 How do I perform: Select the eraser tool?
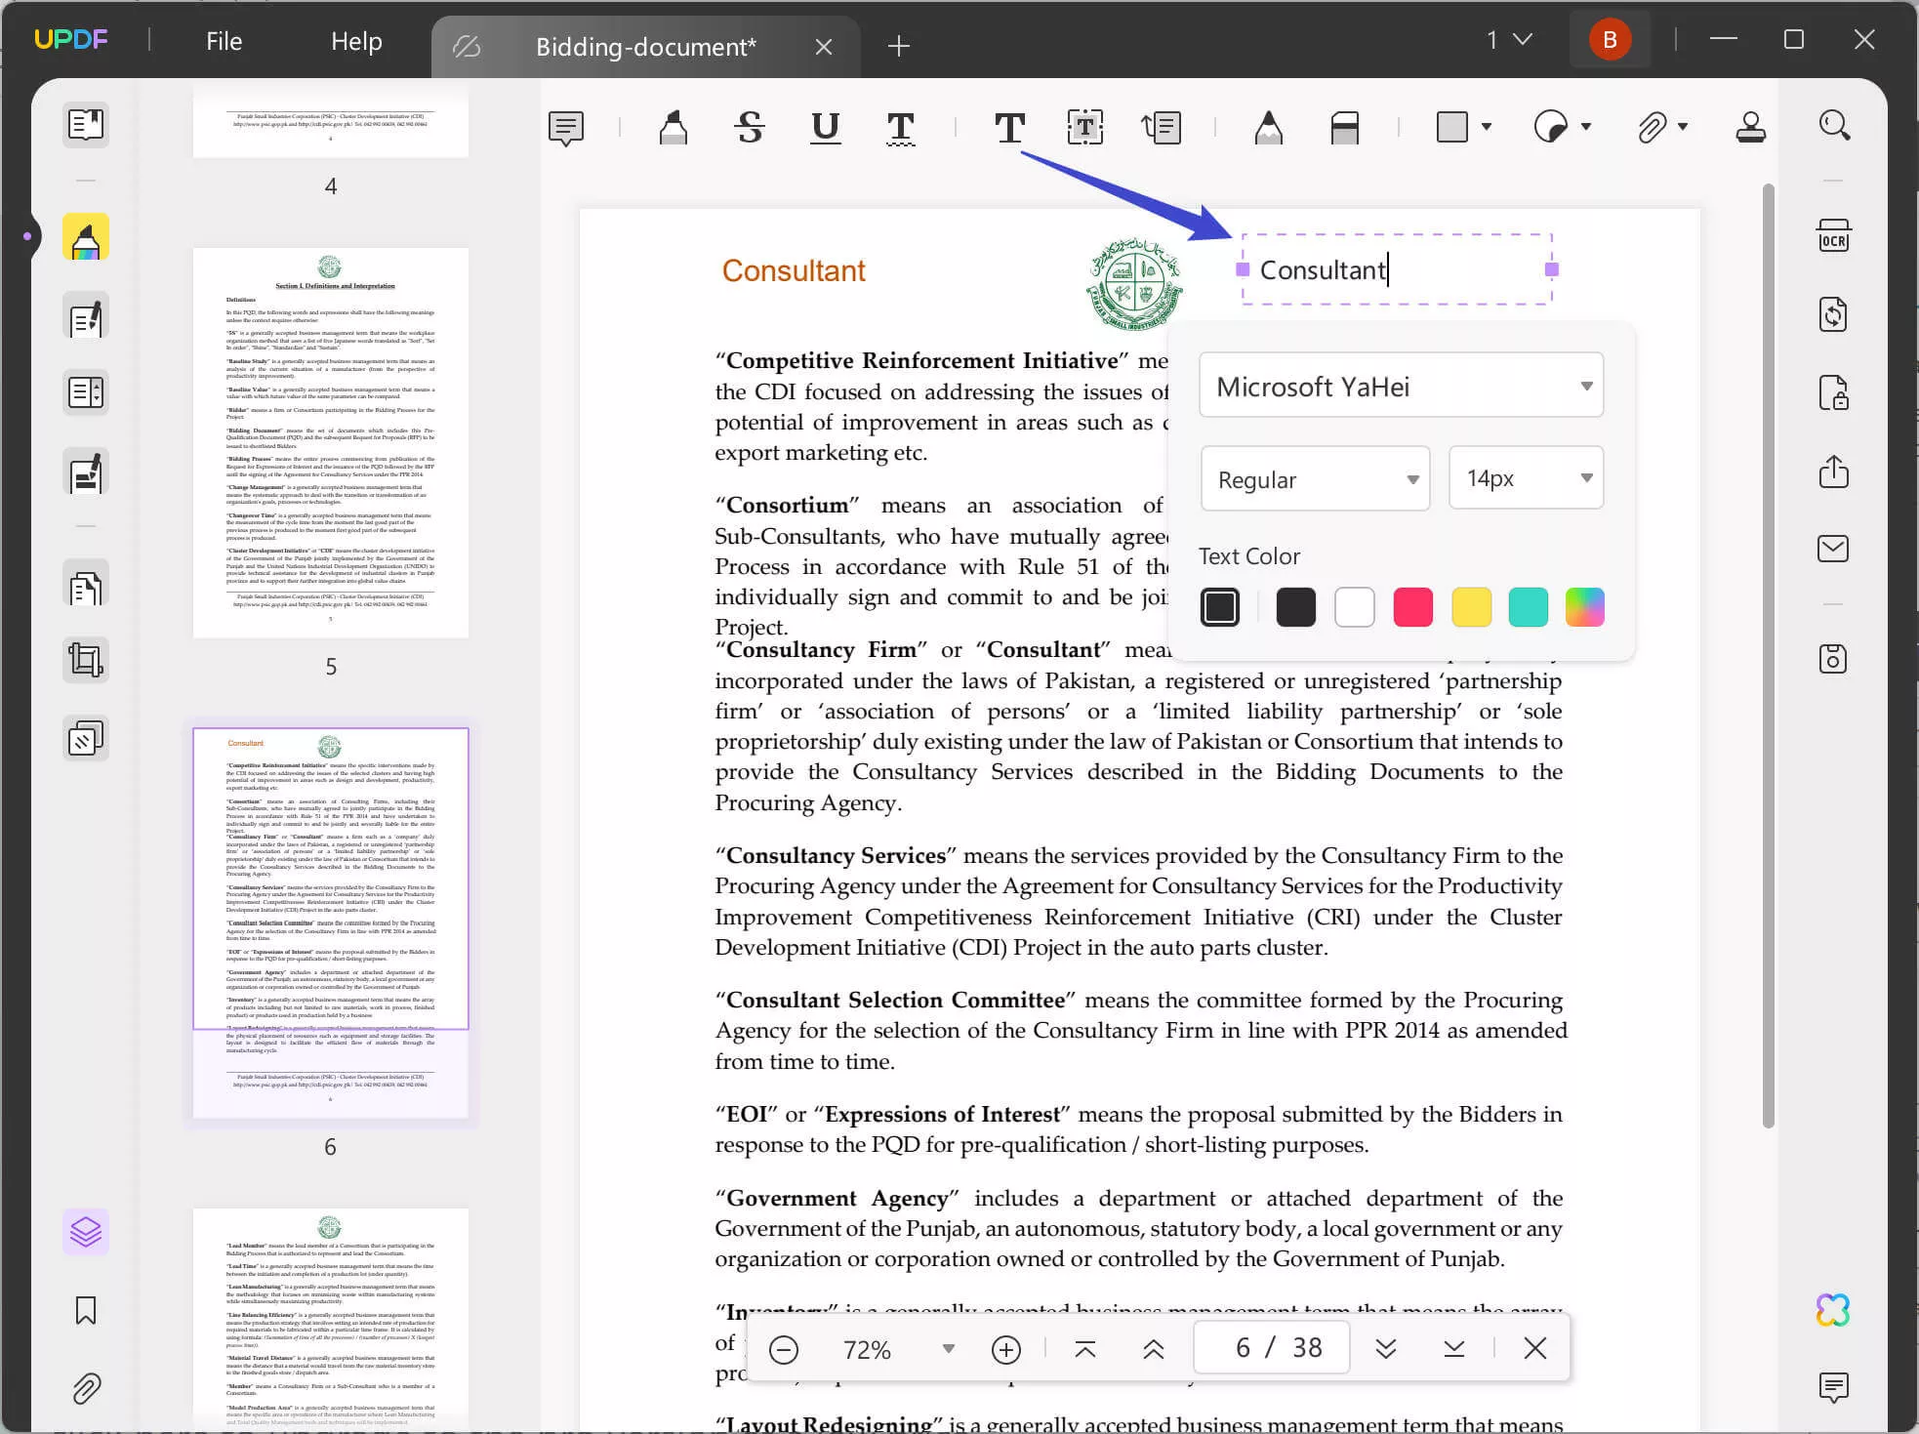1346,127
